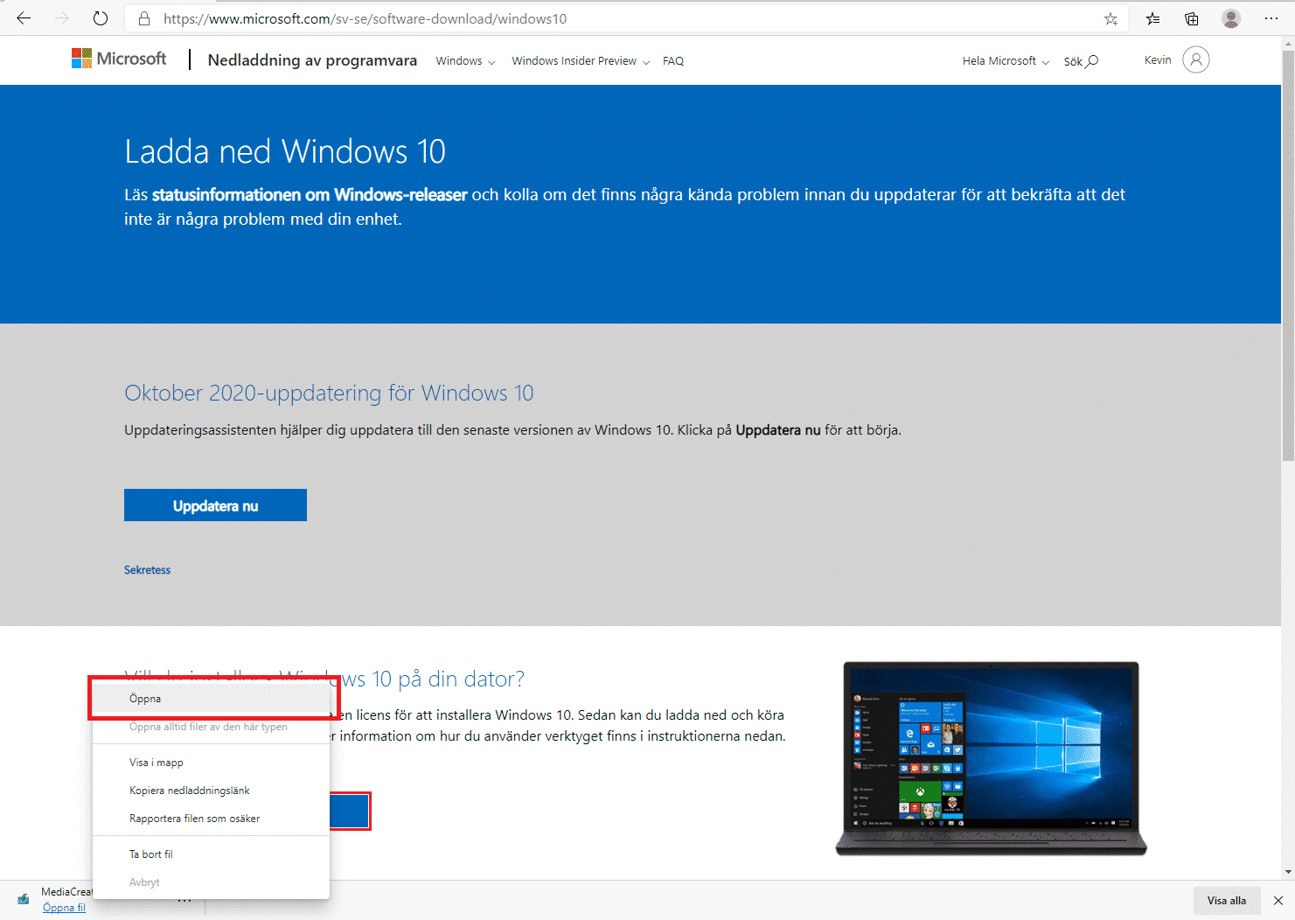Click the Kevin account avatar circle
Viewport: 1295px width, 920px height.
tap(1195, 59)
